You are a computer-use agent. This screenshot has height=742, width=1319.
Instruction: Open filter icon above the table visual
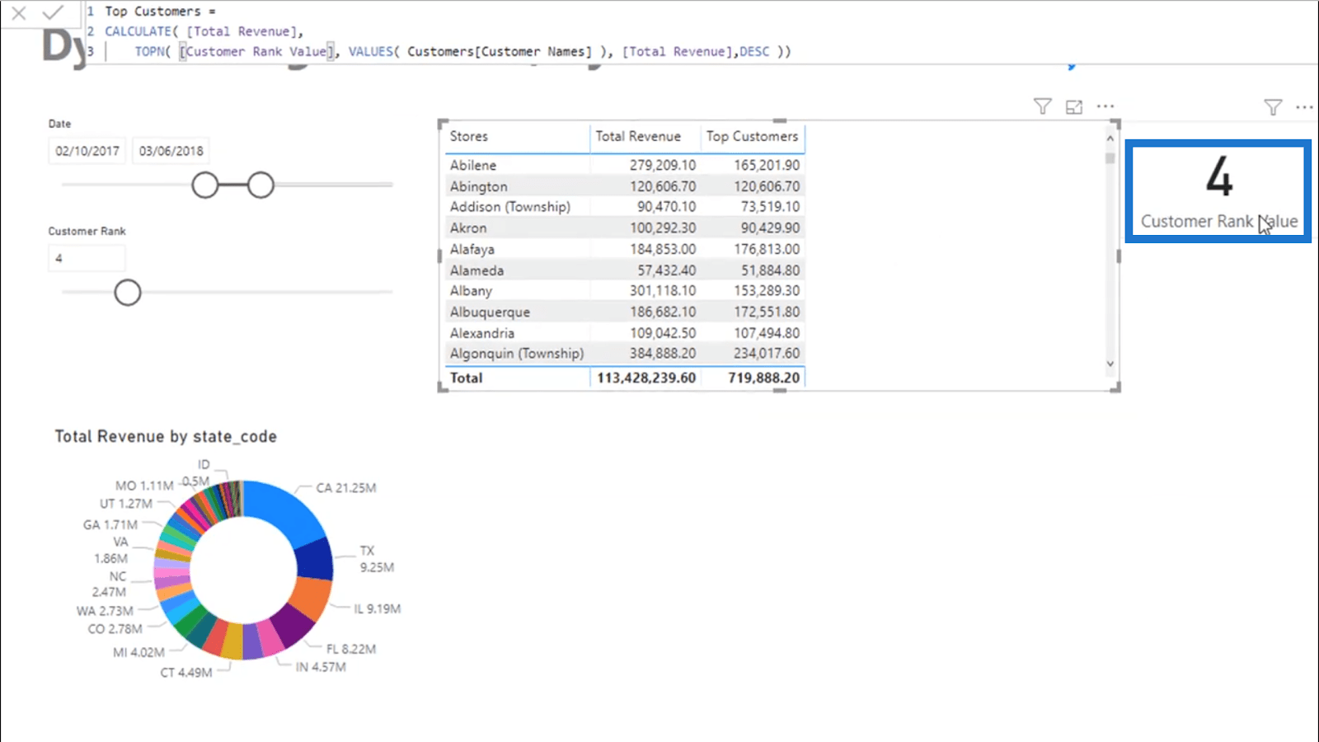pyautogui.click(x=1042, y=106)
